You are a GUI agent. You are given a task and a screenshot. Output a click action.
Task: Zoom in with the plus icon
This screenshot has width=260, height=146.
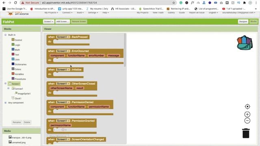click(247, 114)
